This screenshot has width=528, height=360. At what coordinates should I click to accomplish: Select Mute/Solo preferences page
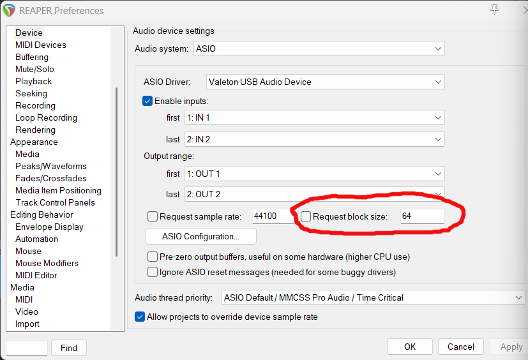(34, 69)
